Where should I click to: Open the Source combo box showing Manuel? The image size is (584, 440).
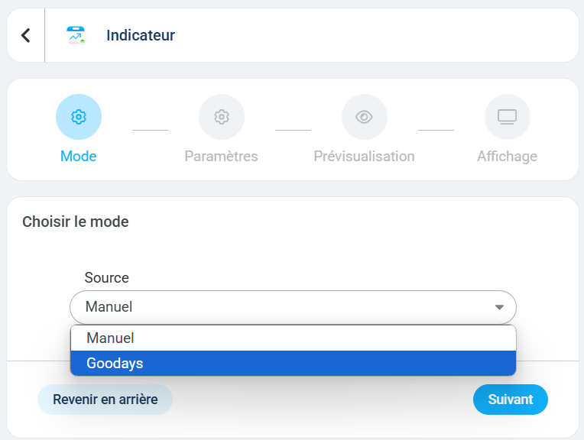coord(293,307)
